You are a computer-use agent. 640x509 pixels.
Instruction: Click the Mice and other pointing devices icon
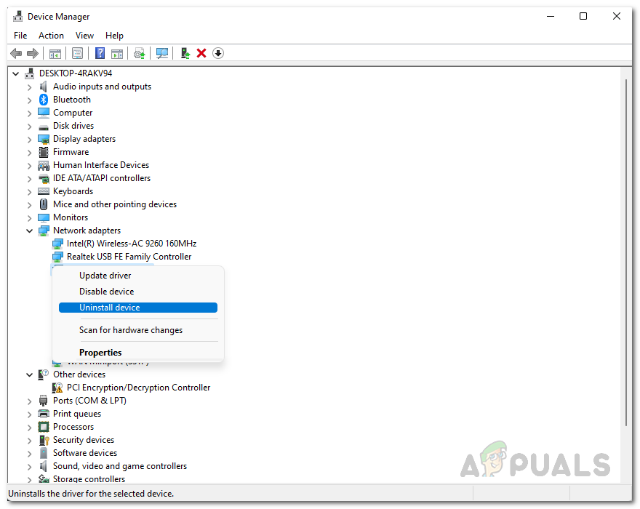pos(43,204)
